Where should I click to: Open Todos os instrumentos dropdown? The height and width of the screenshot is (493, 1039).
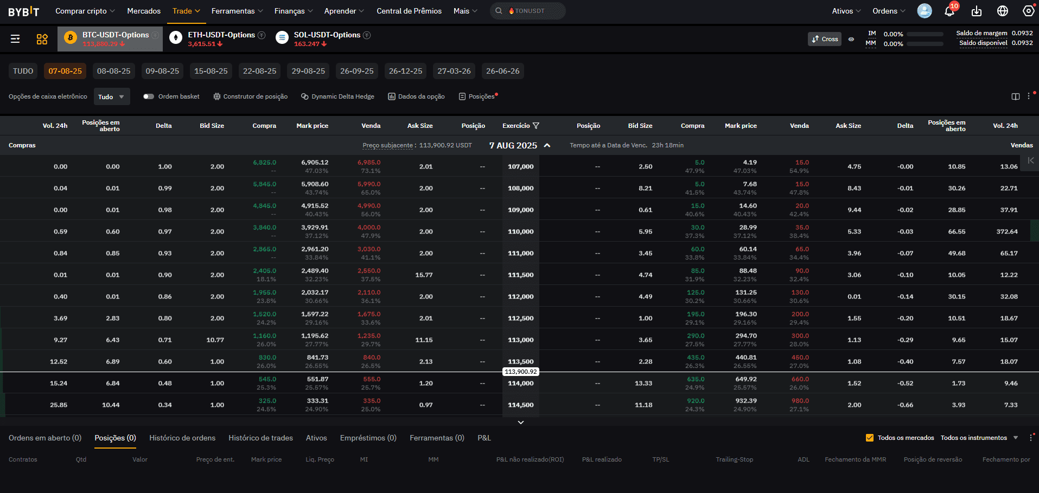tap(979, 438)
